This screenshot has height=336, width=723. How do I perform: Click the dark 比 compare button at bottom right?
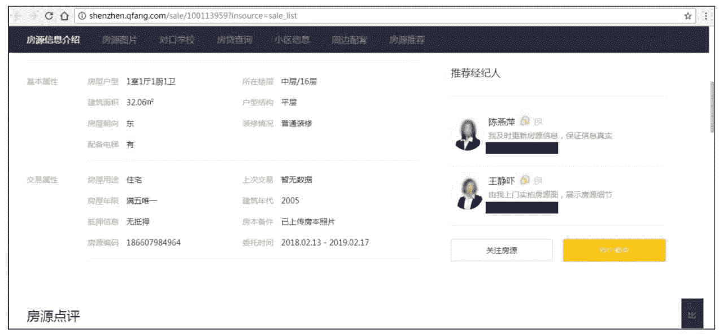point(692,313)
